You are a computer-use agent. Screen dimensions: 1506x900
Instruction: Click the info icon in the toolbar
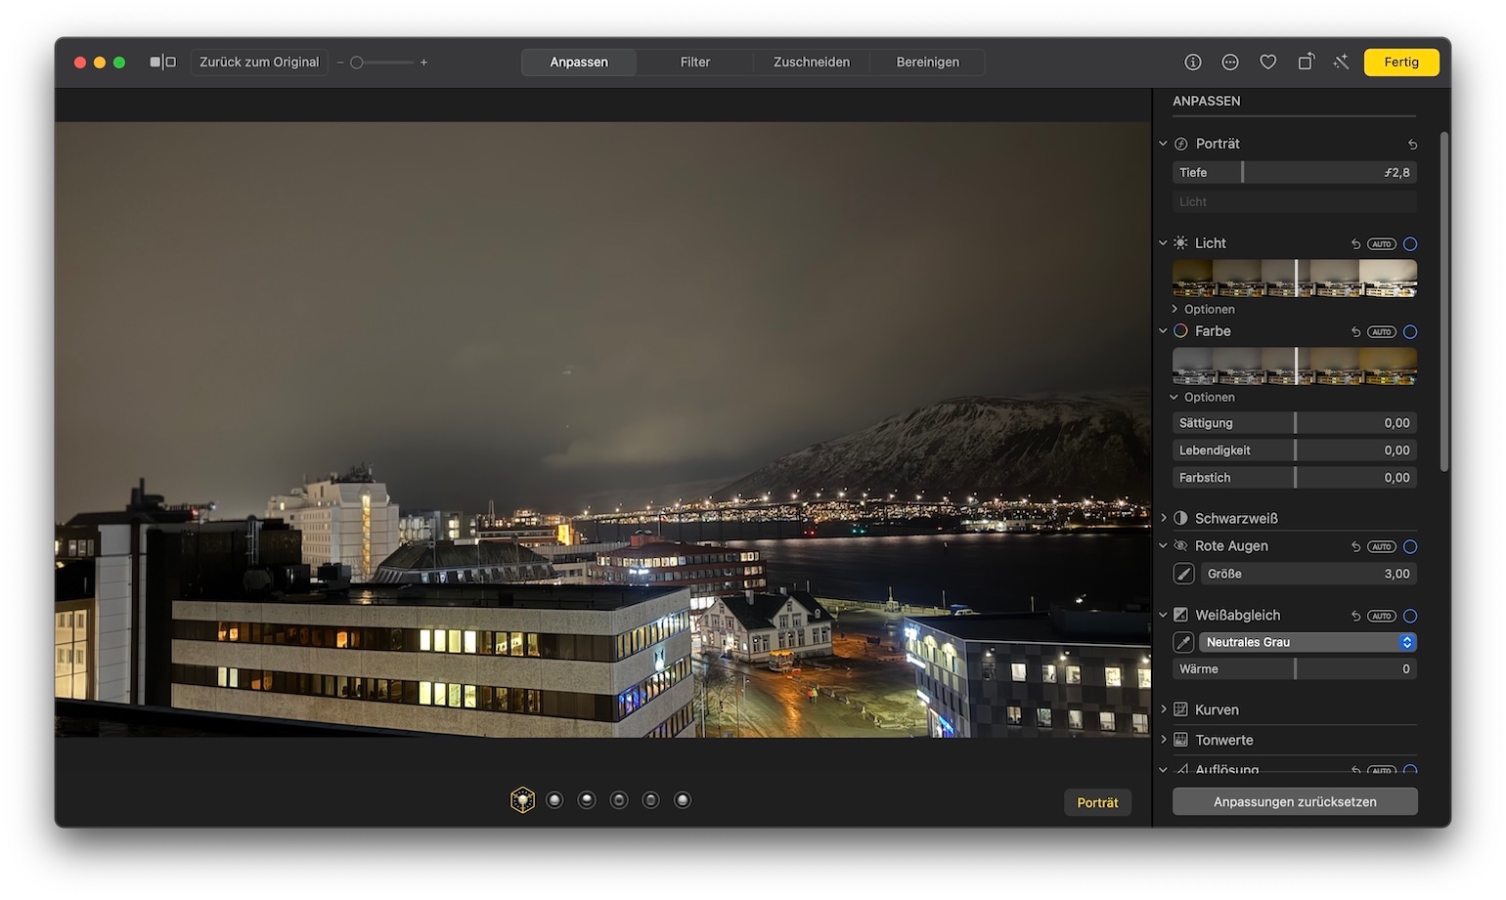pyautogui.click(x=1192, y=63)
